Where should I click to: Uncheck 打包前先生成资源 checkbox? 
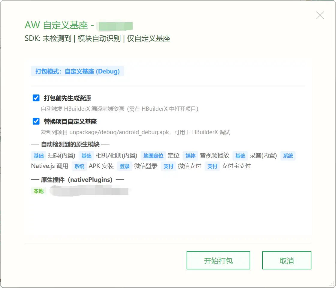36,98
